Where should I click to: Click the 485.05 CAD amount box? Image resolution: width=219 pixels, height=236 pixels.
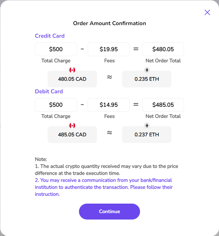(x=72, y=135)
